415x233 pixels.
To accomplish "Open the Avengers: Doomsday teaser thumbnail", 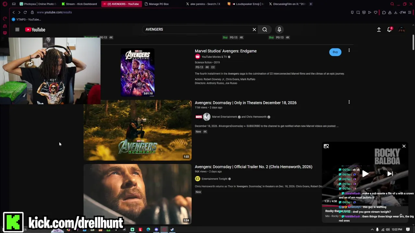I will pos(137,130).
